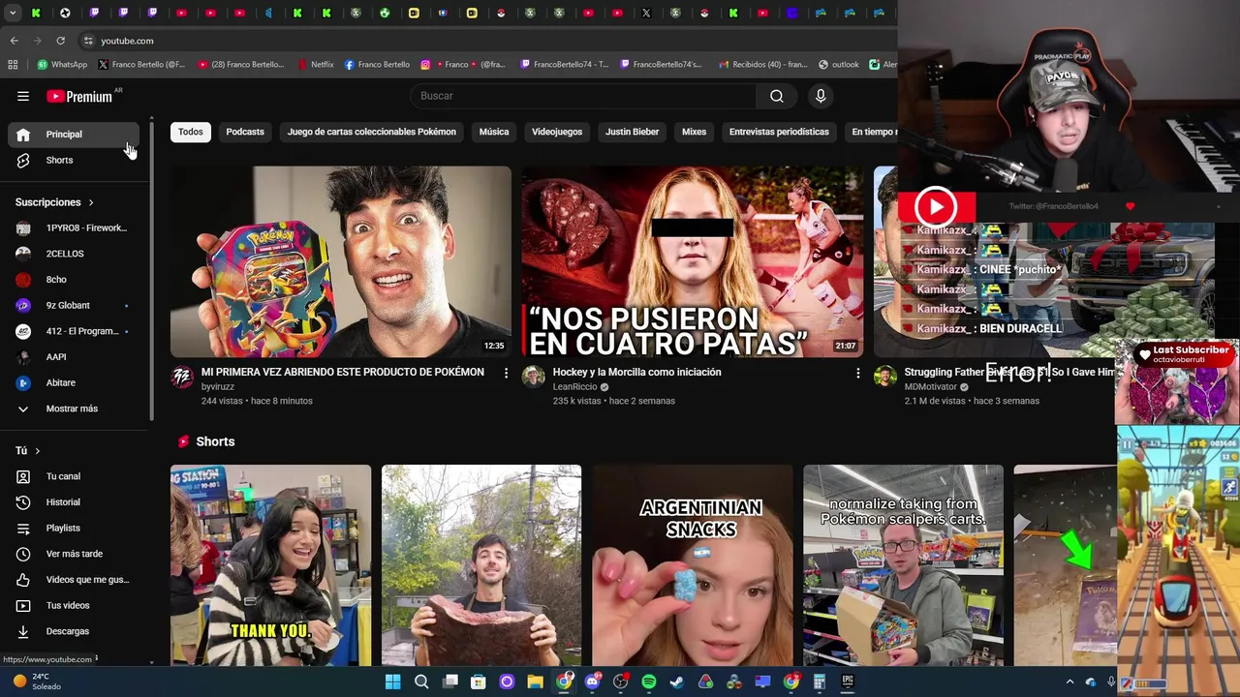The height and width of the screenshot is (697, 1240).
Task: Show hidden system tray icons
Action: click(x=1069, y=682)
